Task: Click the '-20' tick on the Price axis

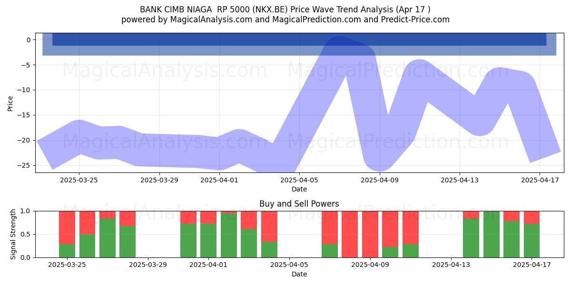Action: click(x=25, y=141)
